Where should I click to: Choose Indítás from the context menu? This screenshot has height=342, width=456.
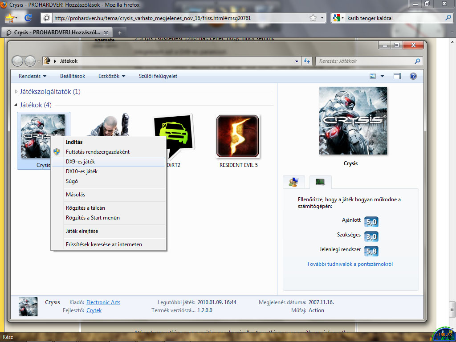(x=109, y=142)
